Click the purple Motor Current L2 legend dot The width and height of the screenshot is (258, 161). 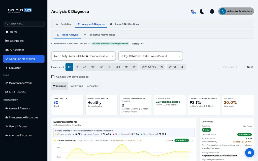click(85, 134)
